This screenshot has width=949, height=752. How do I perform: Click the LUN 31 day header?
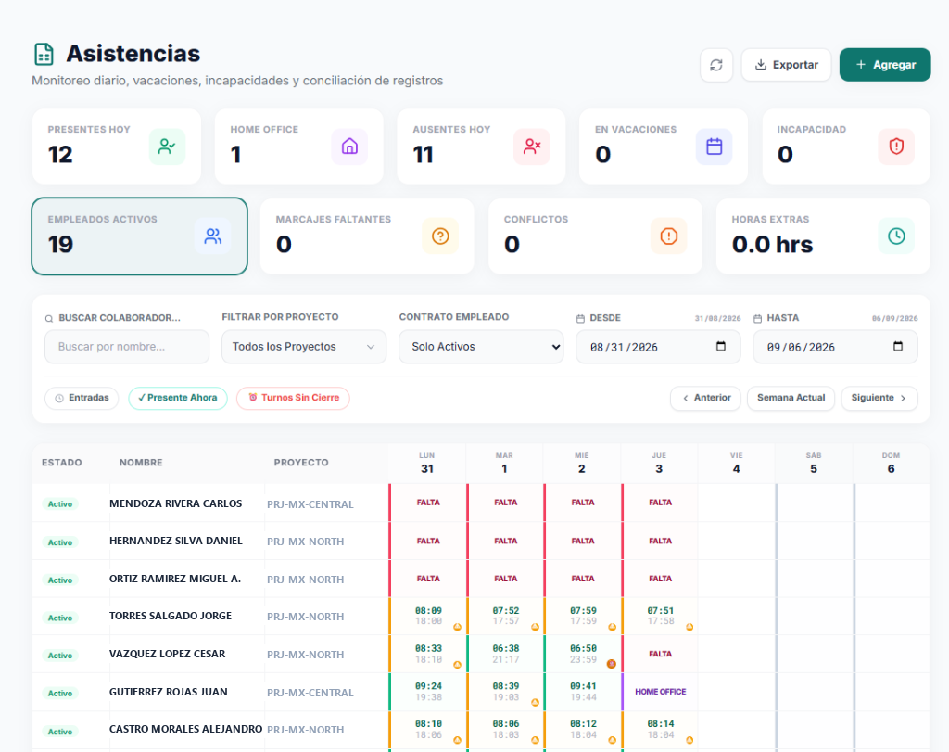[x=427, y=464]
